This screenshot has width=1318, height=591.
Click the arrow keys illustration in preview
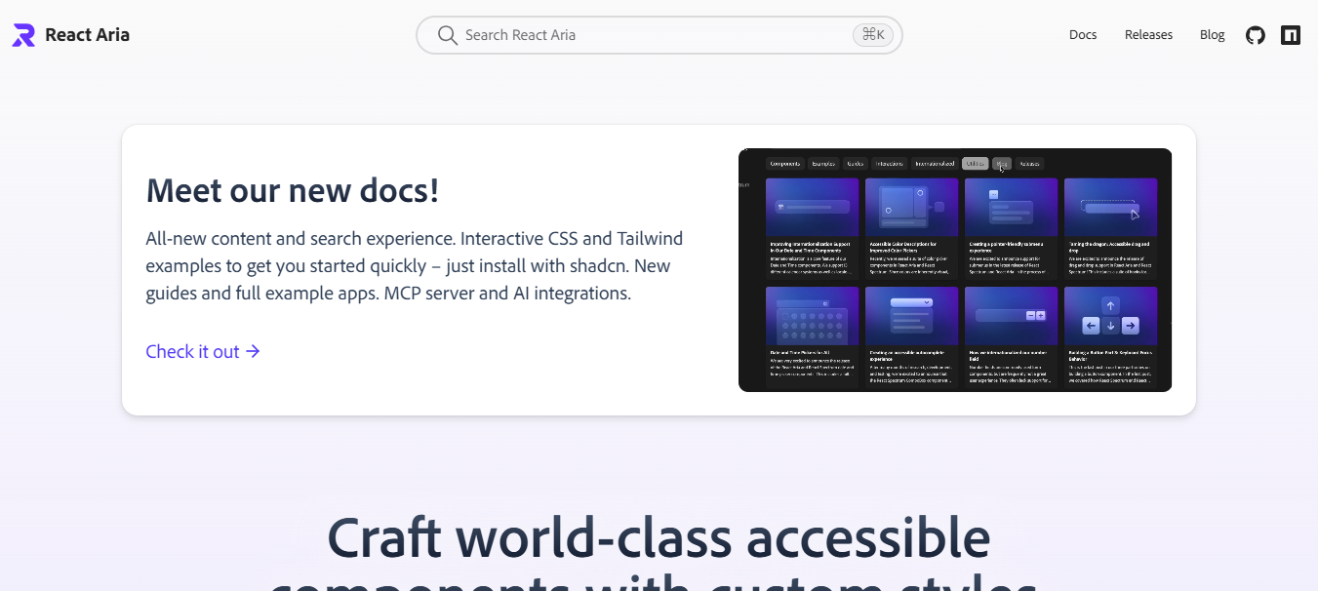(x=1110, y=316)
